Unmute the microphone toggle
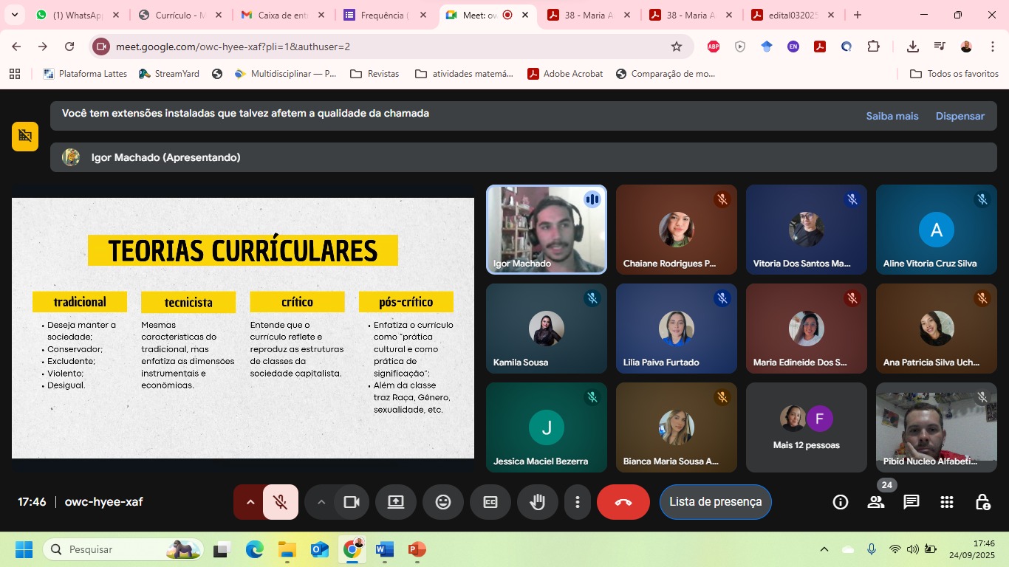1009x567 pixels. tap(281, 502)
